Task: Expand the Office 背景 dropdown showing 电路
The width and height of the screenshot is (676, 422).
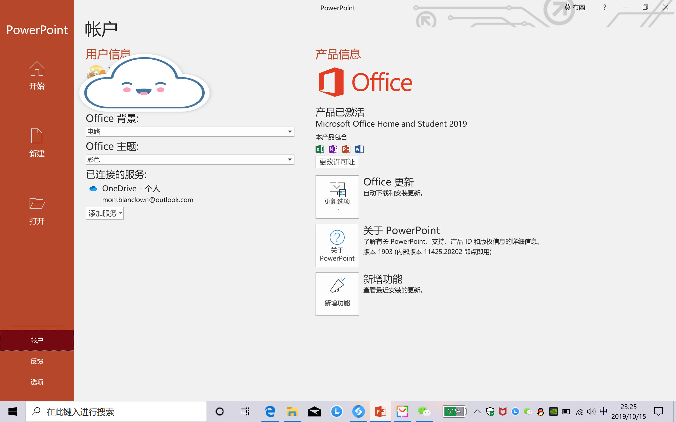Action: point(190,131)
